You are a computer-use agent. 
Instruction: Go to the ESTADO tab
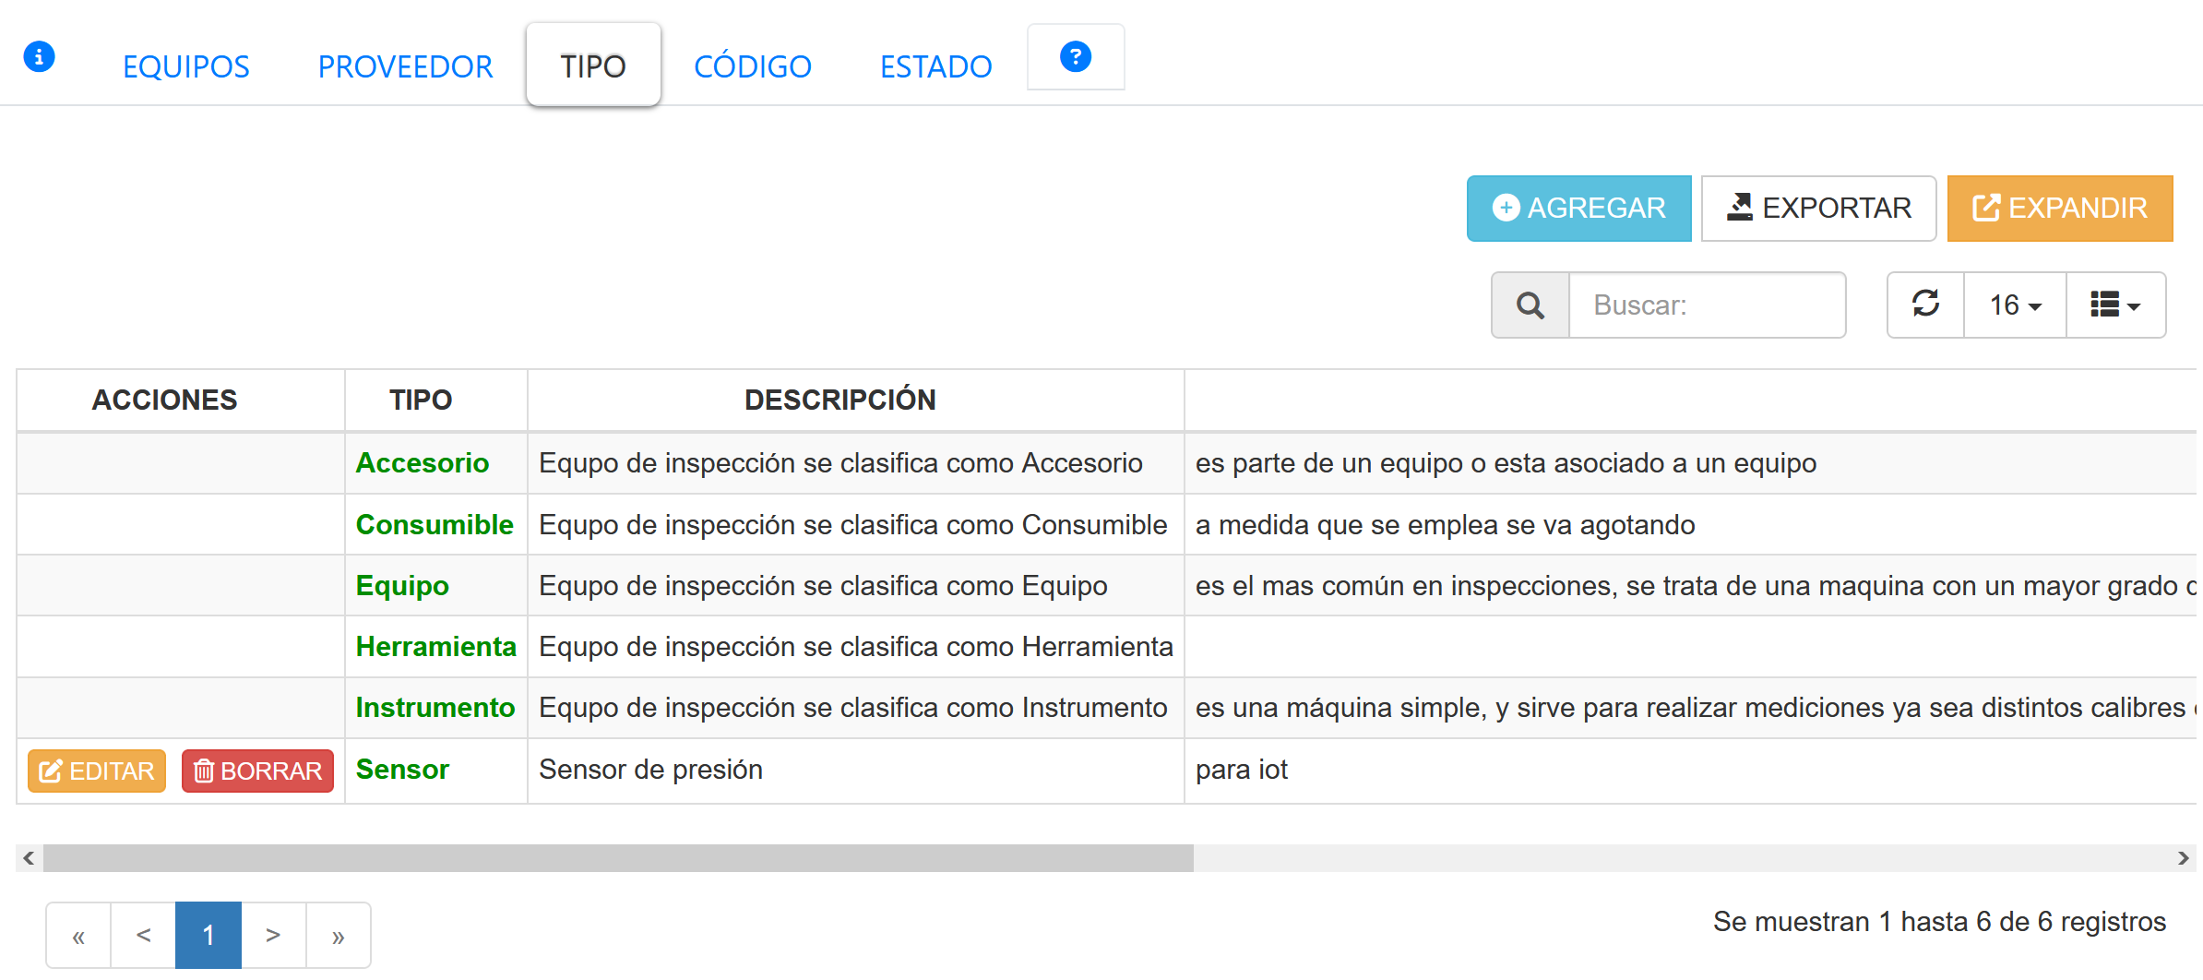tap(935, 66)
